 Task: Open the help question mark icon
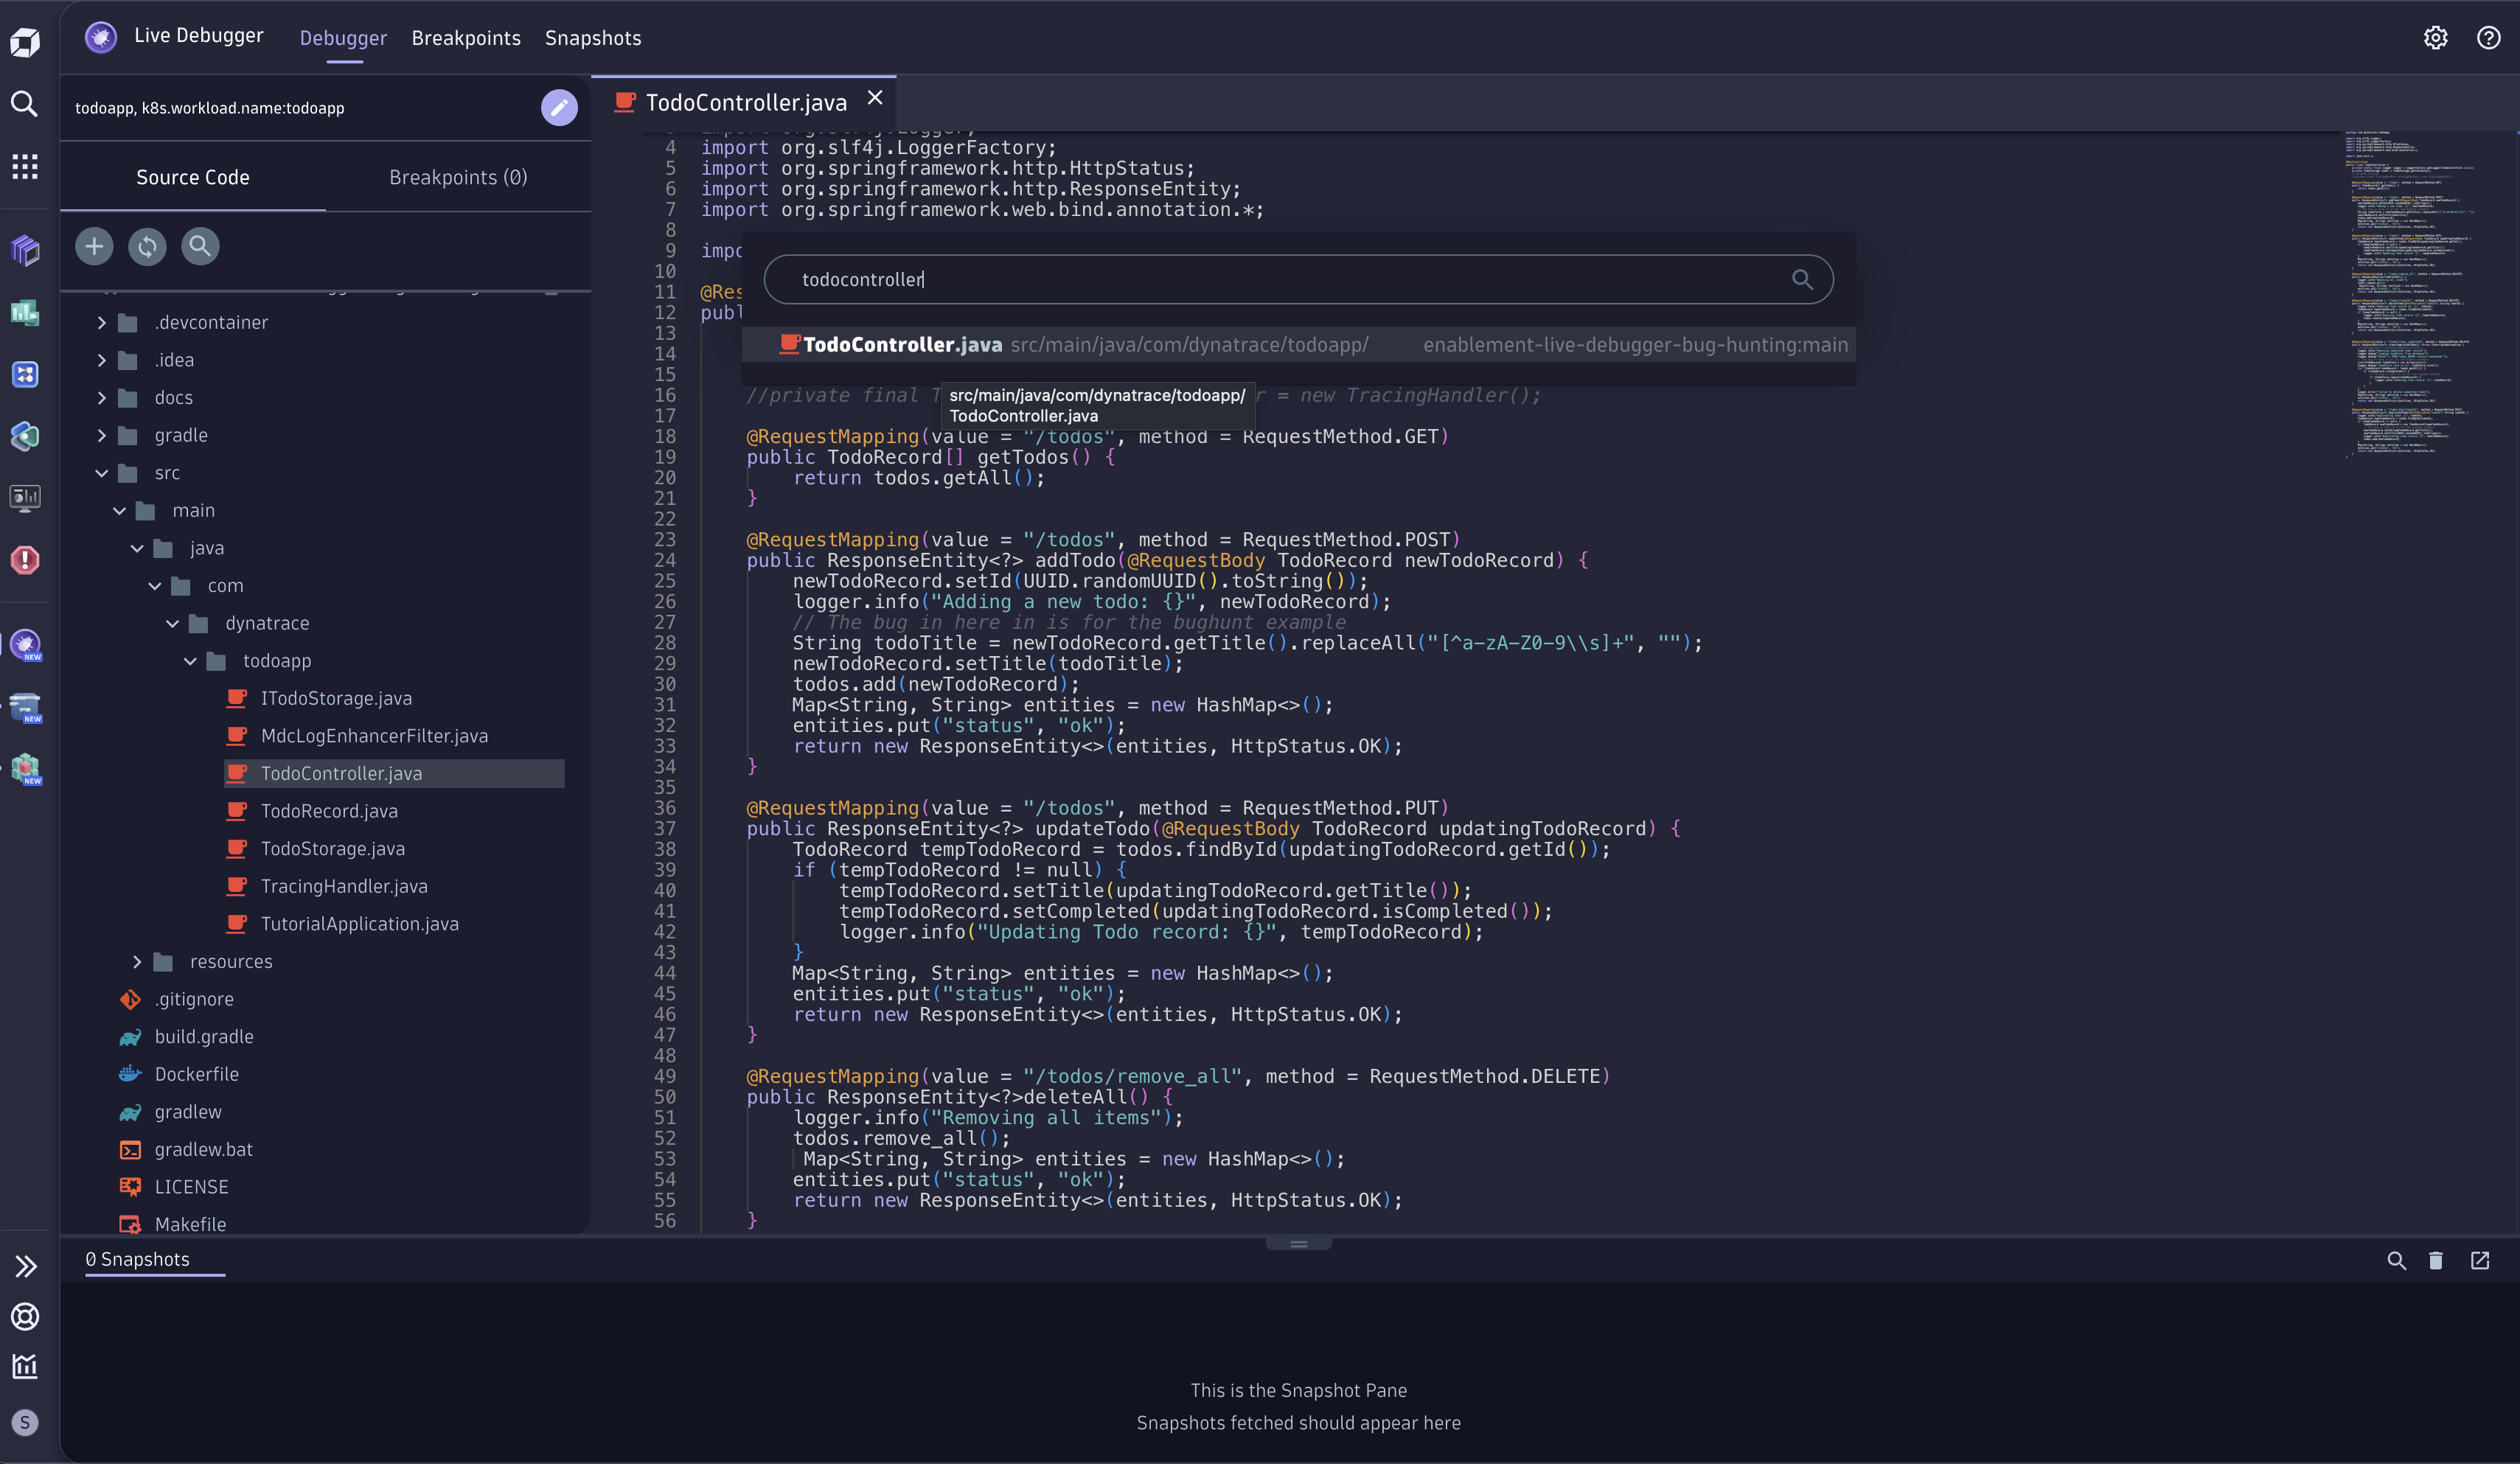(2488, 38)
